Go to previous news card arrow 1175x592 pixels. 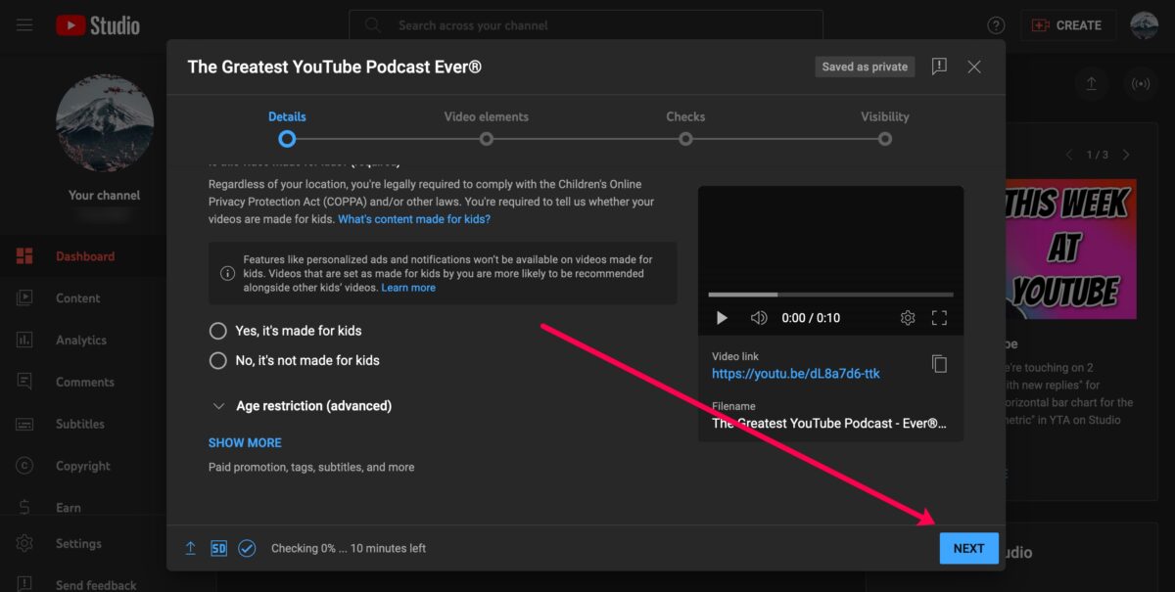(x=1068, y=155)
